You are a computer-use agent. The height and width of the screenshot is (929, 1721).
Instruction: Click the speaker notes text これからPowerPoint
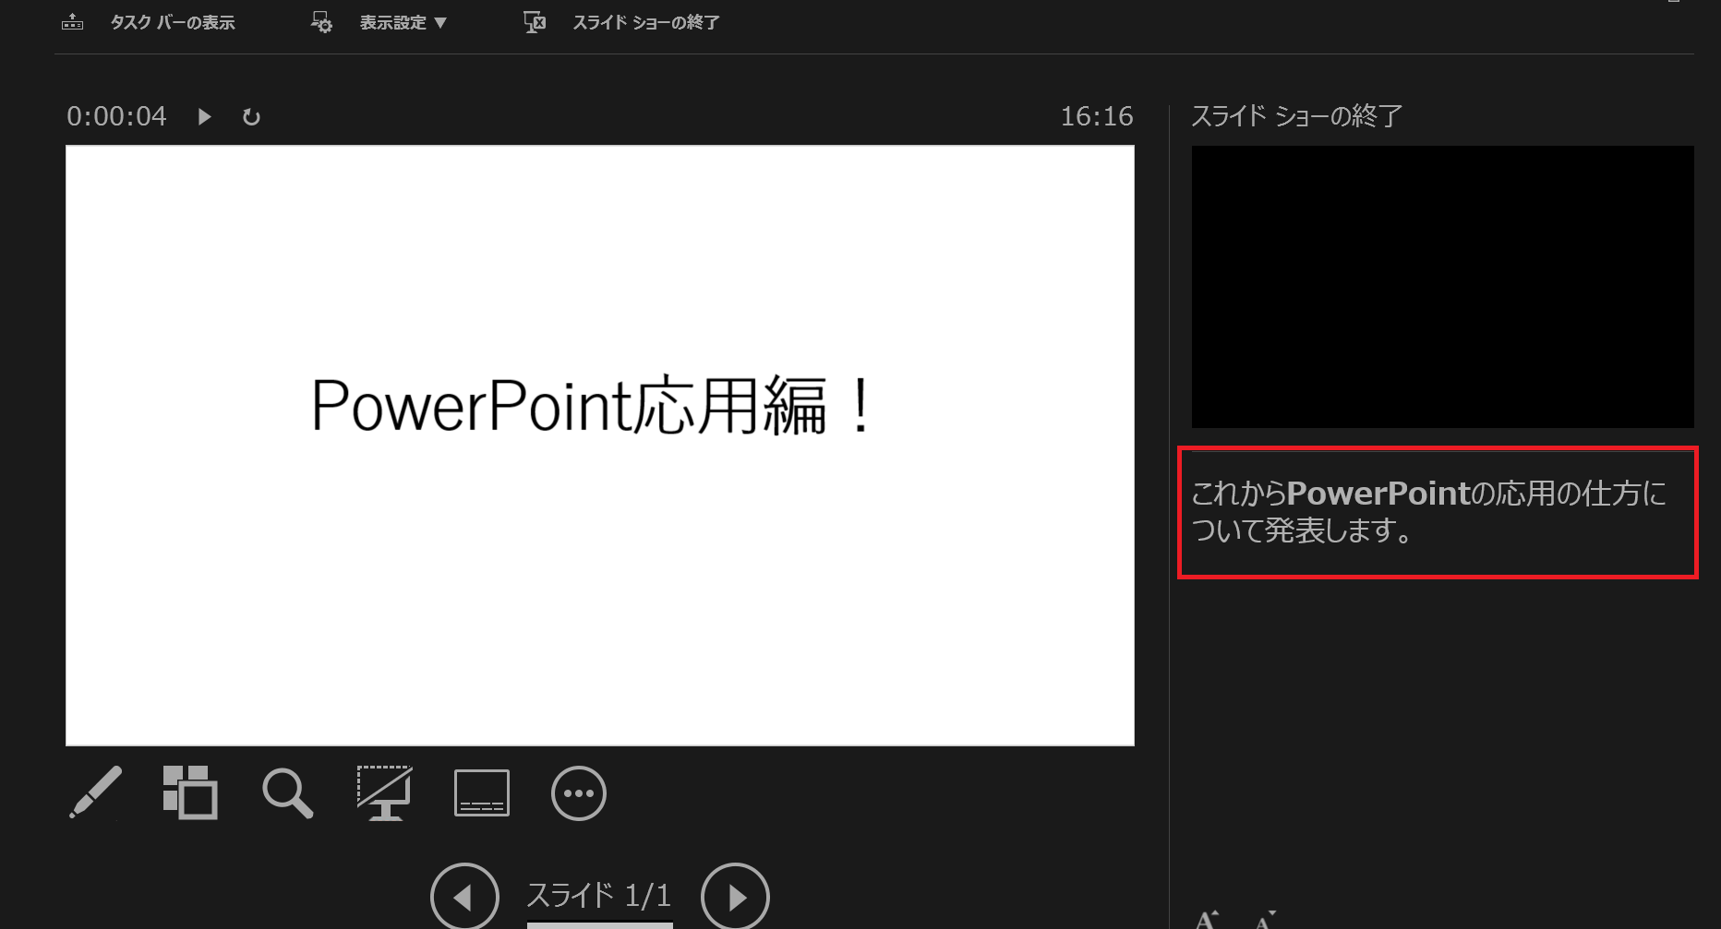1428,512
